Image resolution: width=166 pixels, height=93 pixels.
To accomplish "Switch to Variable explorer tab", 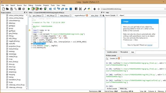I will (x=112, y=52).
